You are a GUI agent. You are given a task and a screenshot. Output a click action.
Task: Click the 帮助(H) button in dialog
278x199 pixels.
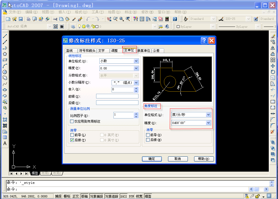pyautogui.click(x=204, y=159)
